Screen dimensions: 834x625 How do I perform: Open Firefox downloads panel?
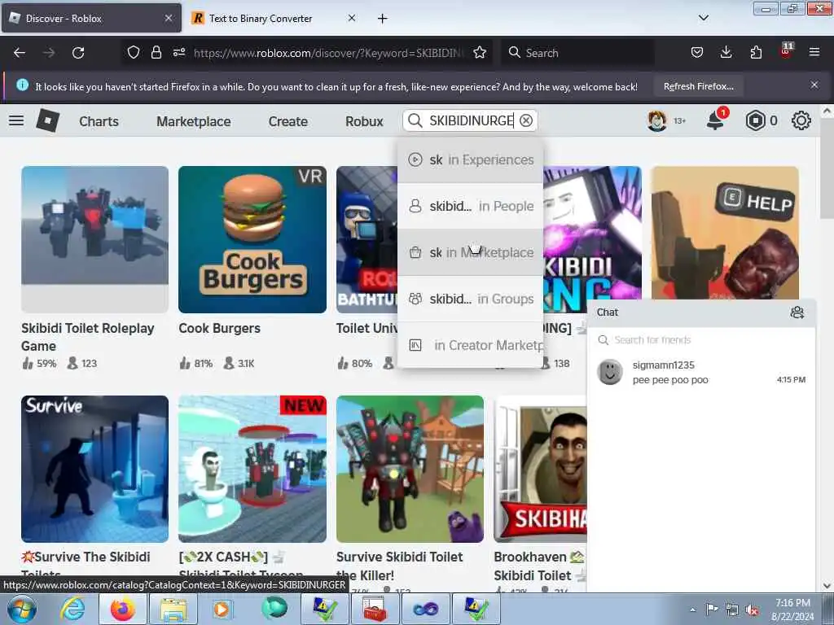726,53
